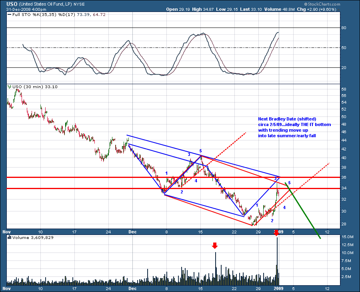Click the 2.5M label on volume axis
Screen dimensions: 360x292
(347, 277)
